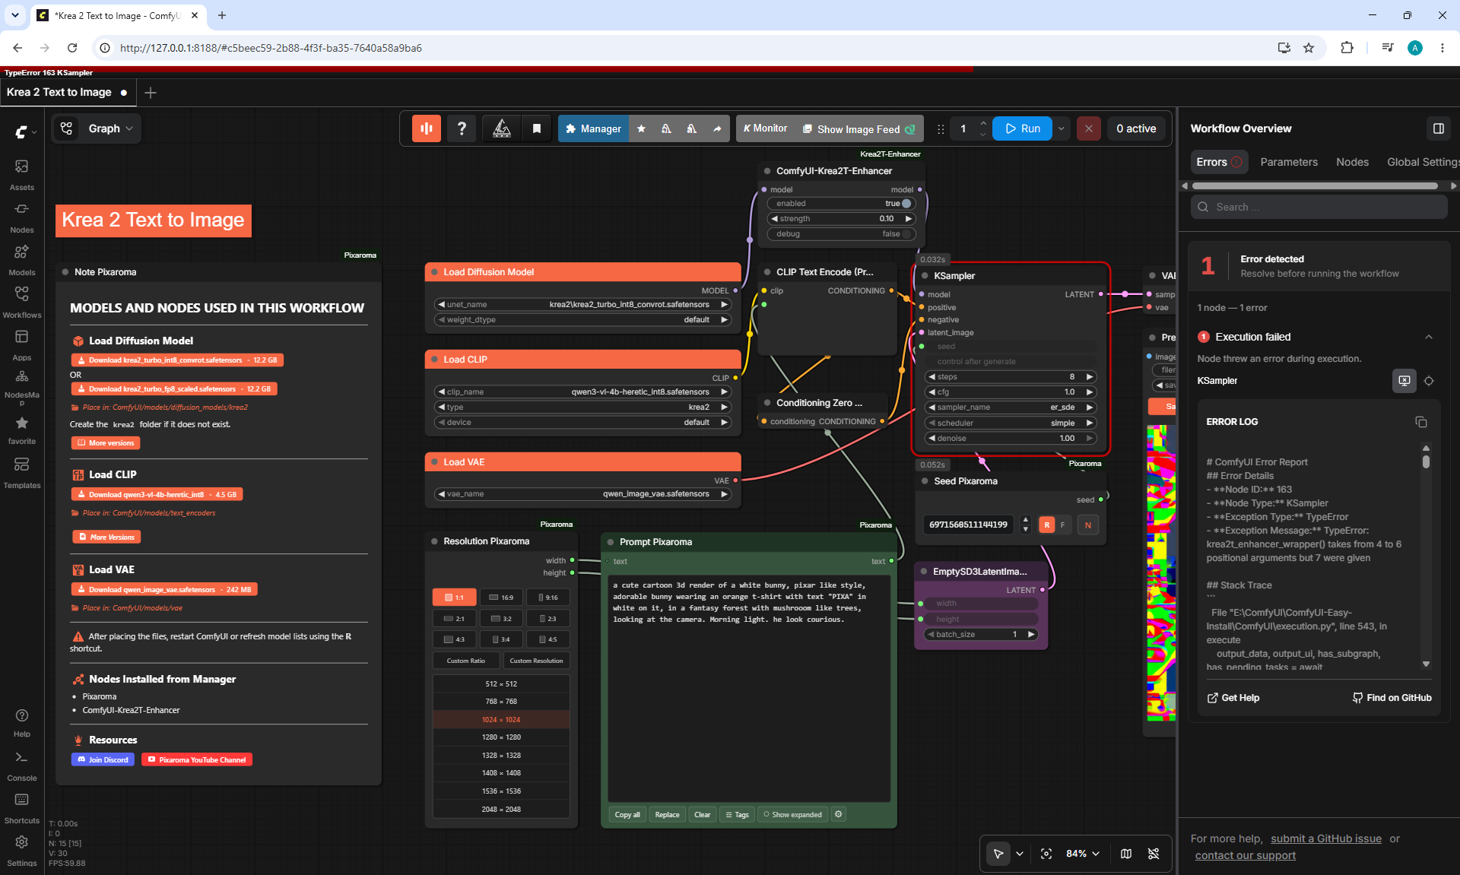
Task: Open the NodesMap sidebar panel
Action: 22,387
